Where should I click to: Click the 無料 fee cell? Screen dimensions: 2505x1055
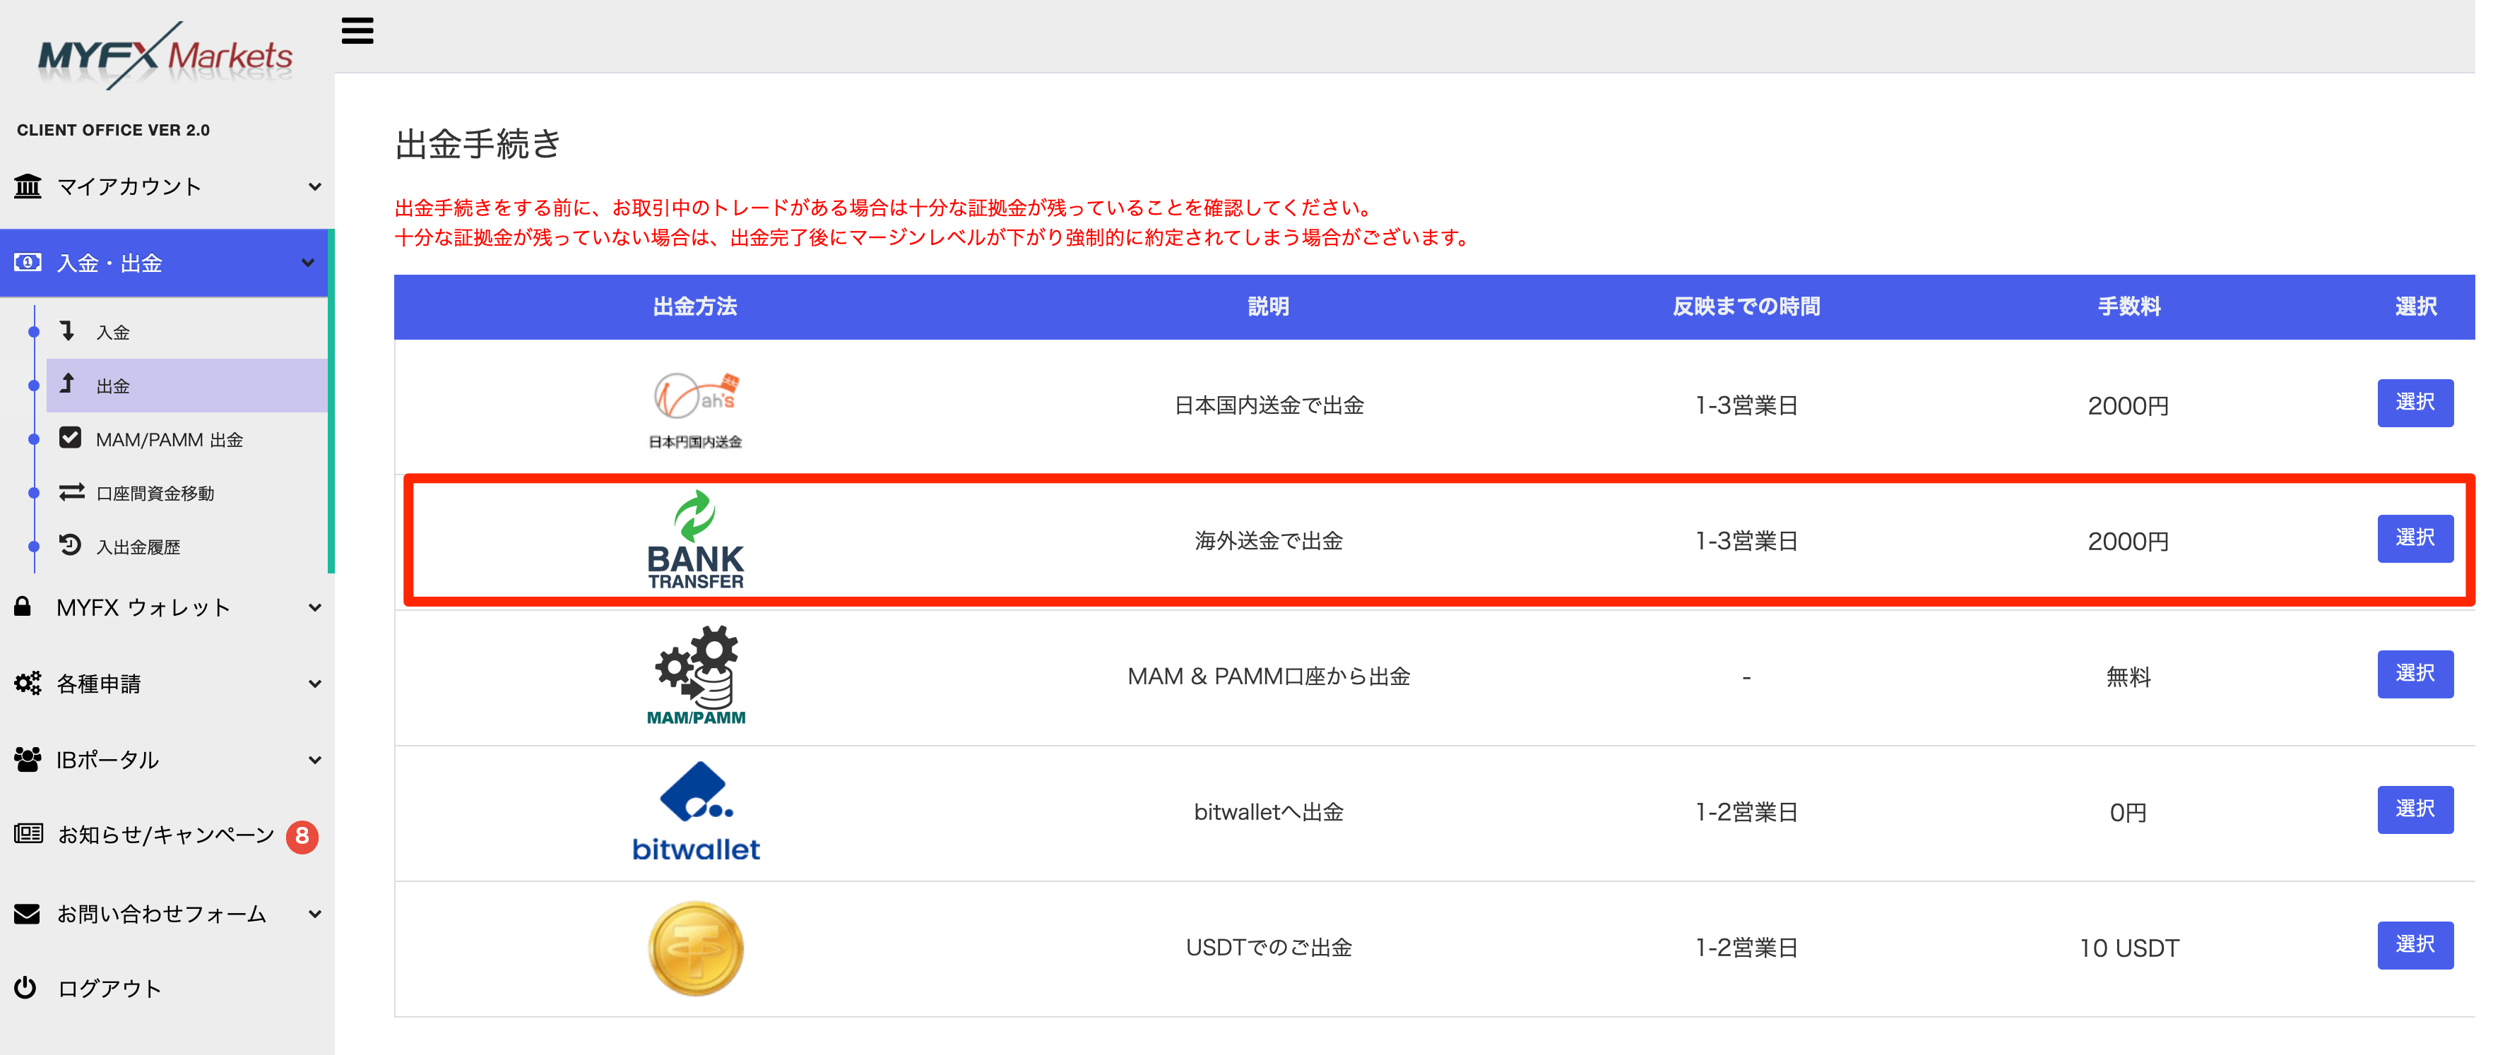tap(2128, 676)
